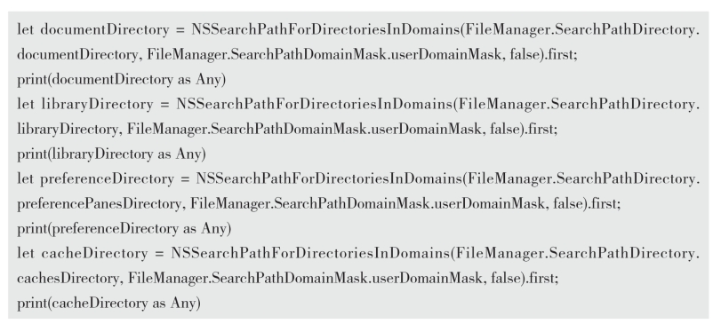This screenshot has height=324, width=721.
Task: Click the print(cacheDirectory as Any) line
Action: pos(109,303)
